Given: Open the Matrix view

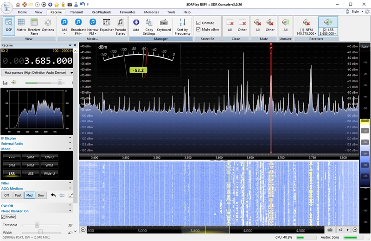Looking at the screenshot, I should tap(21, 25).
